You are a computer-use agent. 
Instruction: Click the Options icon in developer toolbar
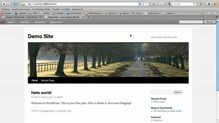(x=164, y=13)
